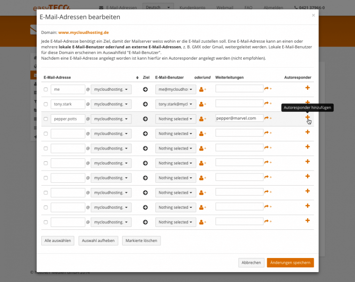
Task: Open Webmail in top navigation
Action: click(x=225, y=8)
